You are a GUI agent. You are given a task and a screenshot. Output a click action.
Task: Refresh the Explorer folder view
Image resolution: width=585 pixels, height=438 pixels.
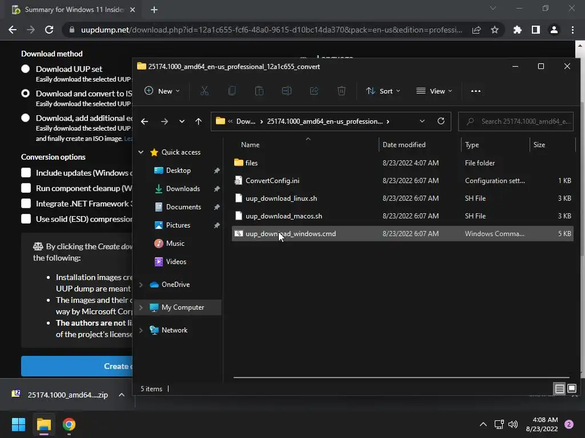(441, 121)
